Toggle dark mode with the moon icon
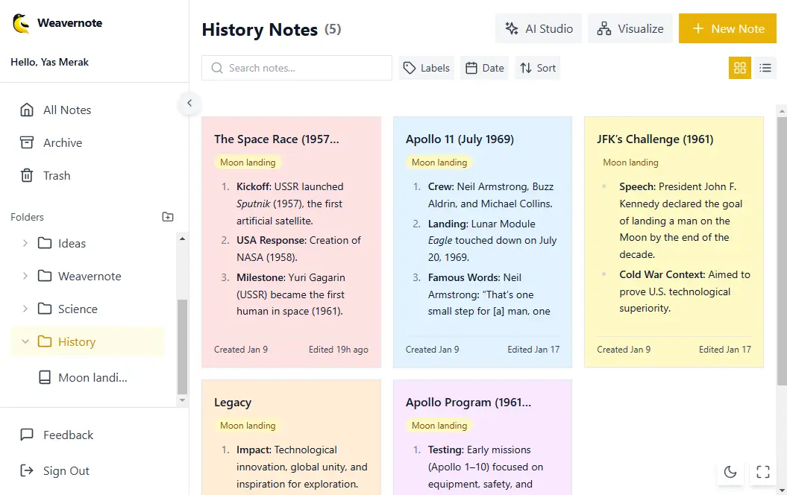This screenshot has width=787, height=495. [x=730, y=471]
